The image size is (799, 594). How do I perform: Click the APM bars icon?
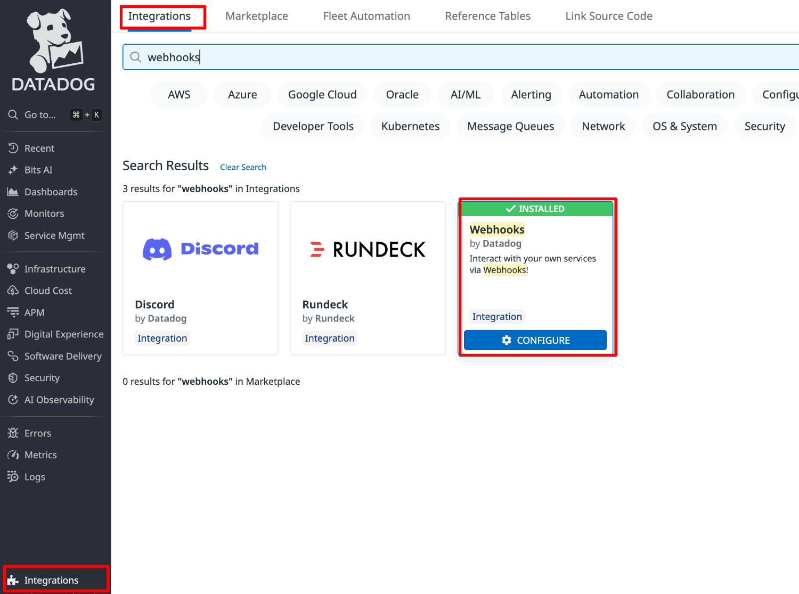tap(13, 312)
